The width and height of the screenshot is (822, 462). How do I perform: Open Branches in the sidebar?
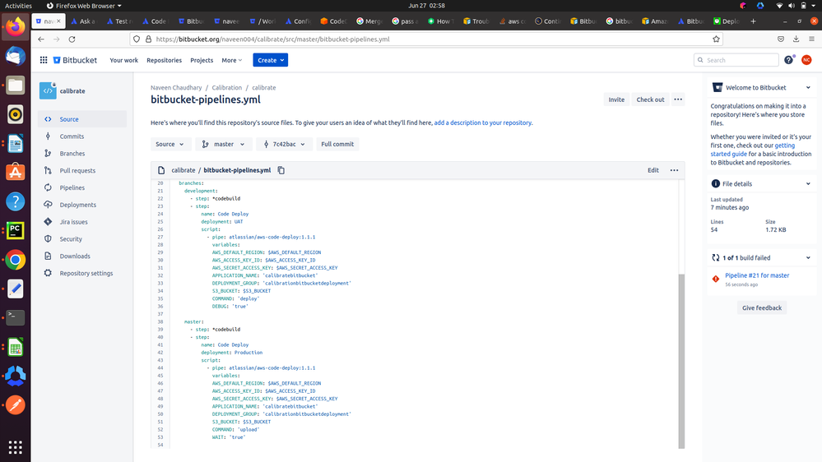click(82, 154)
